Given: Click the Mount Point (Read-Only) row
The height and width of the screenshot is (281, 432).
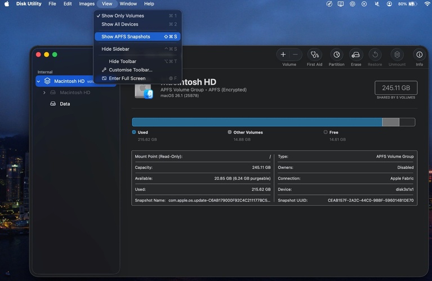Looking at the screenshot, I should [203, 156].
